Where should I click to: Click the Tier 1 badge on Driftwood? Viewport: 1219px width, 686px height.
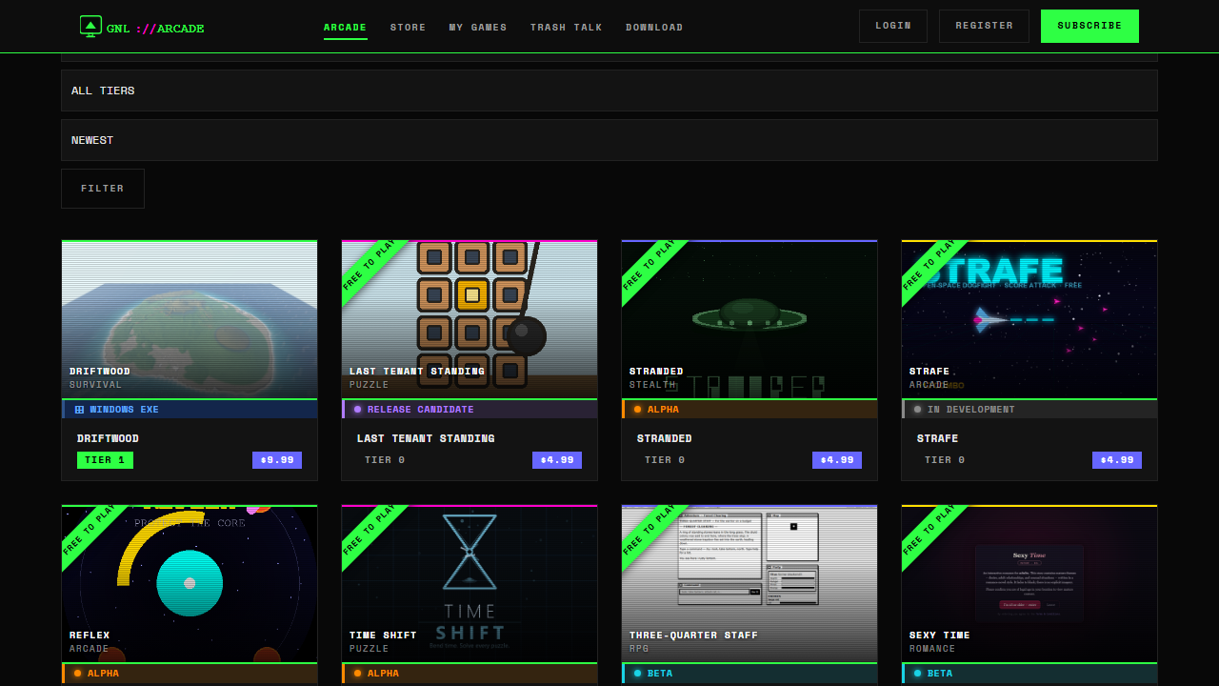click(105, 460)
